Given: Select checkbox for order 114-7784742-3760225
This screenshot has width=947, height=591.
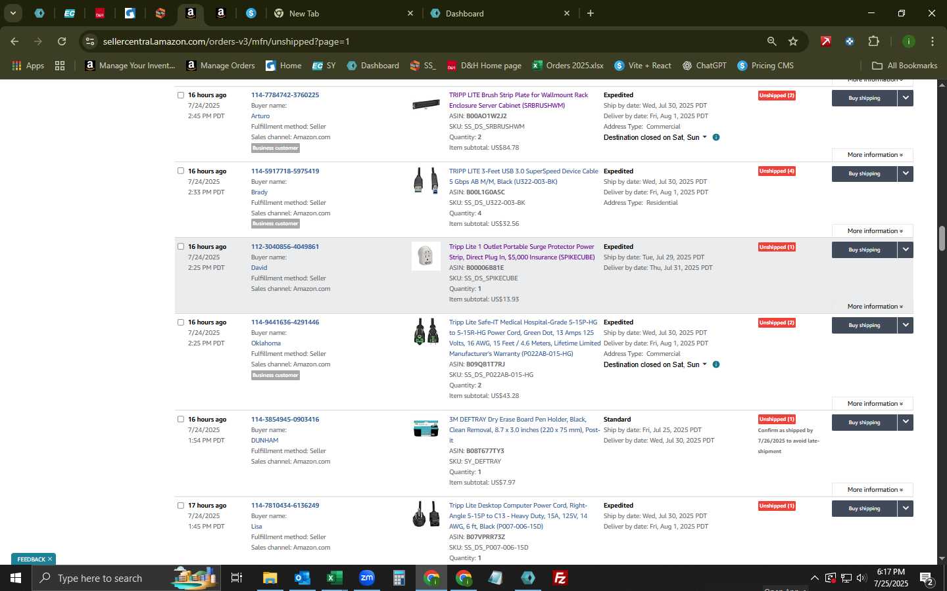Looking at the screenshot, I should point(181,95).
